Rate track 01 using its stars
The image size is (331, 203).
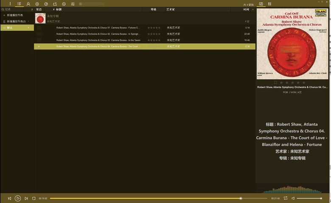(x=154, y=28)
